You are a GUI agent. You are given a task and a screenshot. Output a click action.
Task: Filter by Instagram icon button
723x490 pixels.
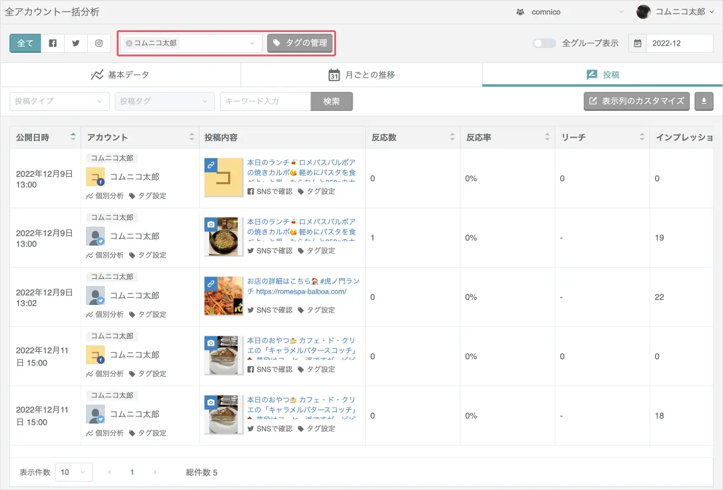(99, 43)
